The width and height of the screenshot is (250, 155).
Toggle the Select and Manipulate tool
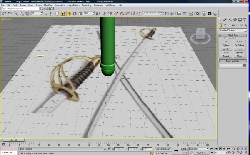coord(104,14)
